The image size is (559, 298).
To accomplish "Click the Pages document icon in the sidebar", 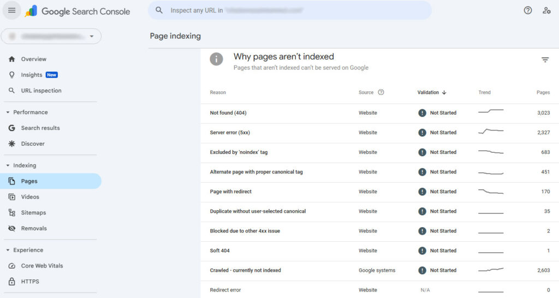I will (x=12, y=181).
